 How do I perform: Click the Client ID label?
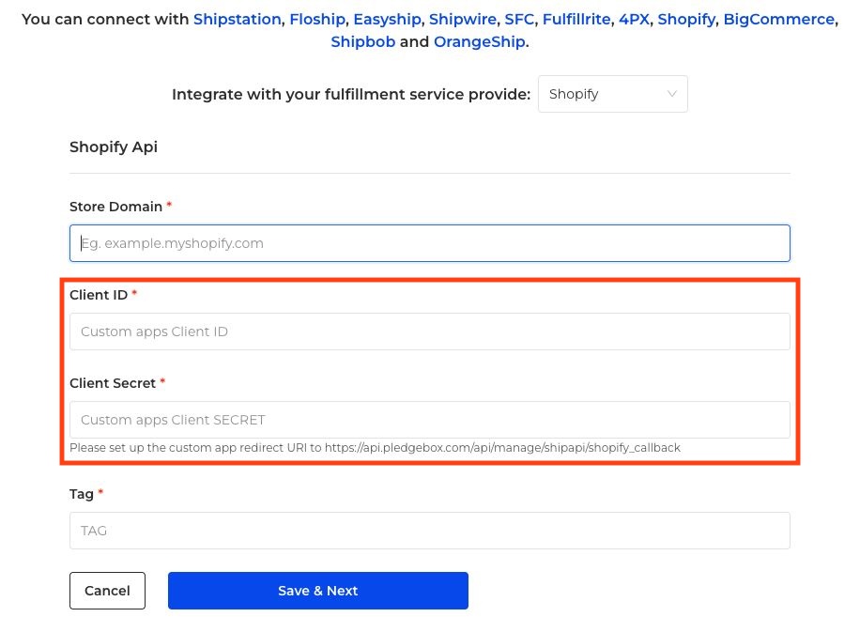(x=99, y=295)
